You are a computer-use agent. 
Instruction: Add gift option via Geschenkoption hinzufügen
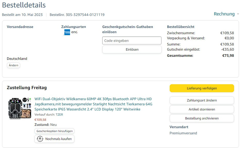click(x=54, y=131)
